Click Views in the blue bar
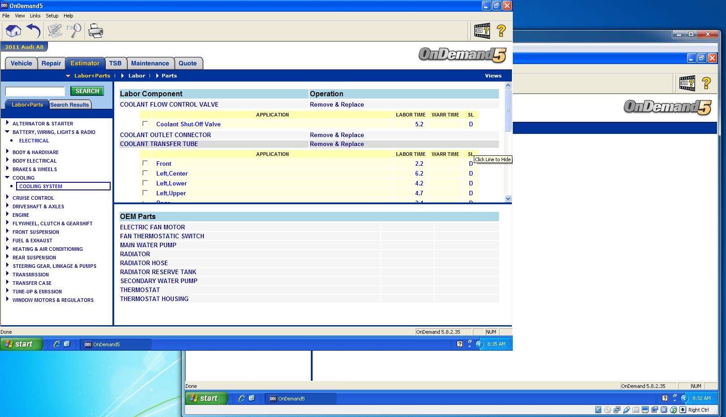The width and height of the screenshot is (726, 417). [493, 76]
